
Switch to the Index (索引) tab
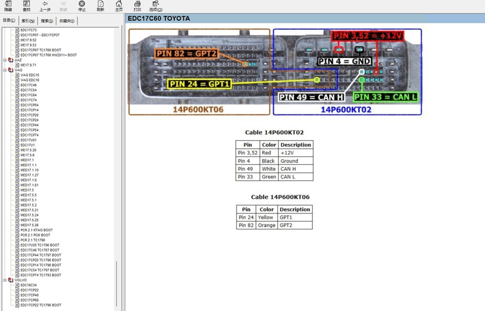29,21
